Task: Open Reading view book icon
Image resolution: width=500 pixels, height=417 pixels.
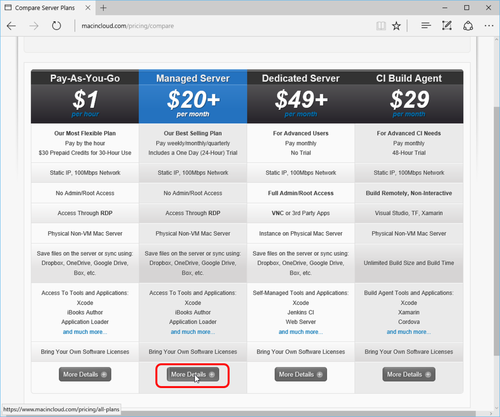Action: 381,26
